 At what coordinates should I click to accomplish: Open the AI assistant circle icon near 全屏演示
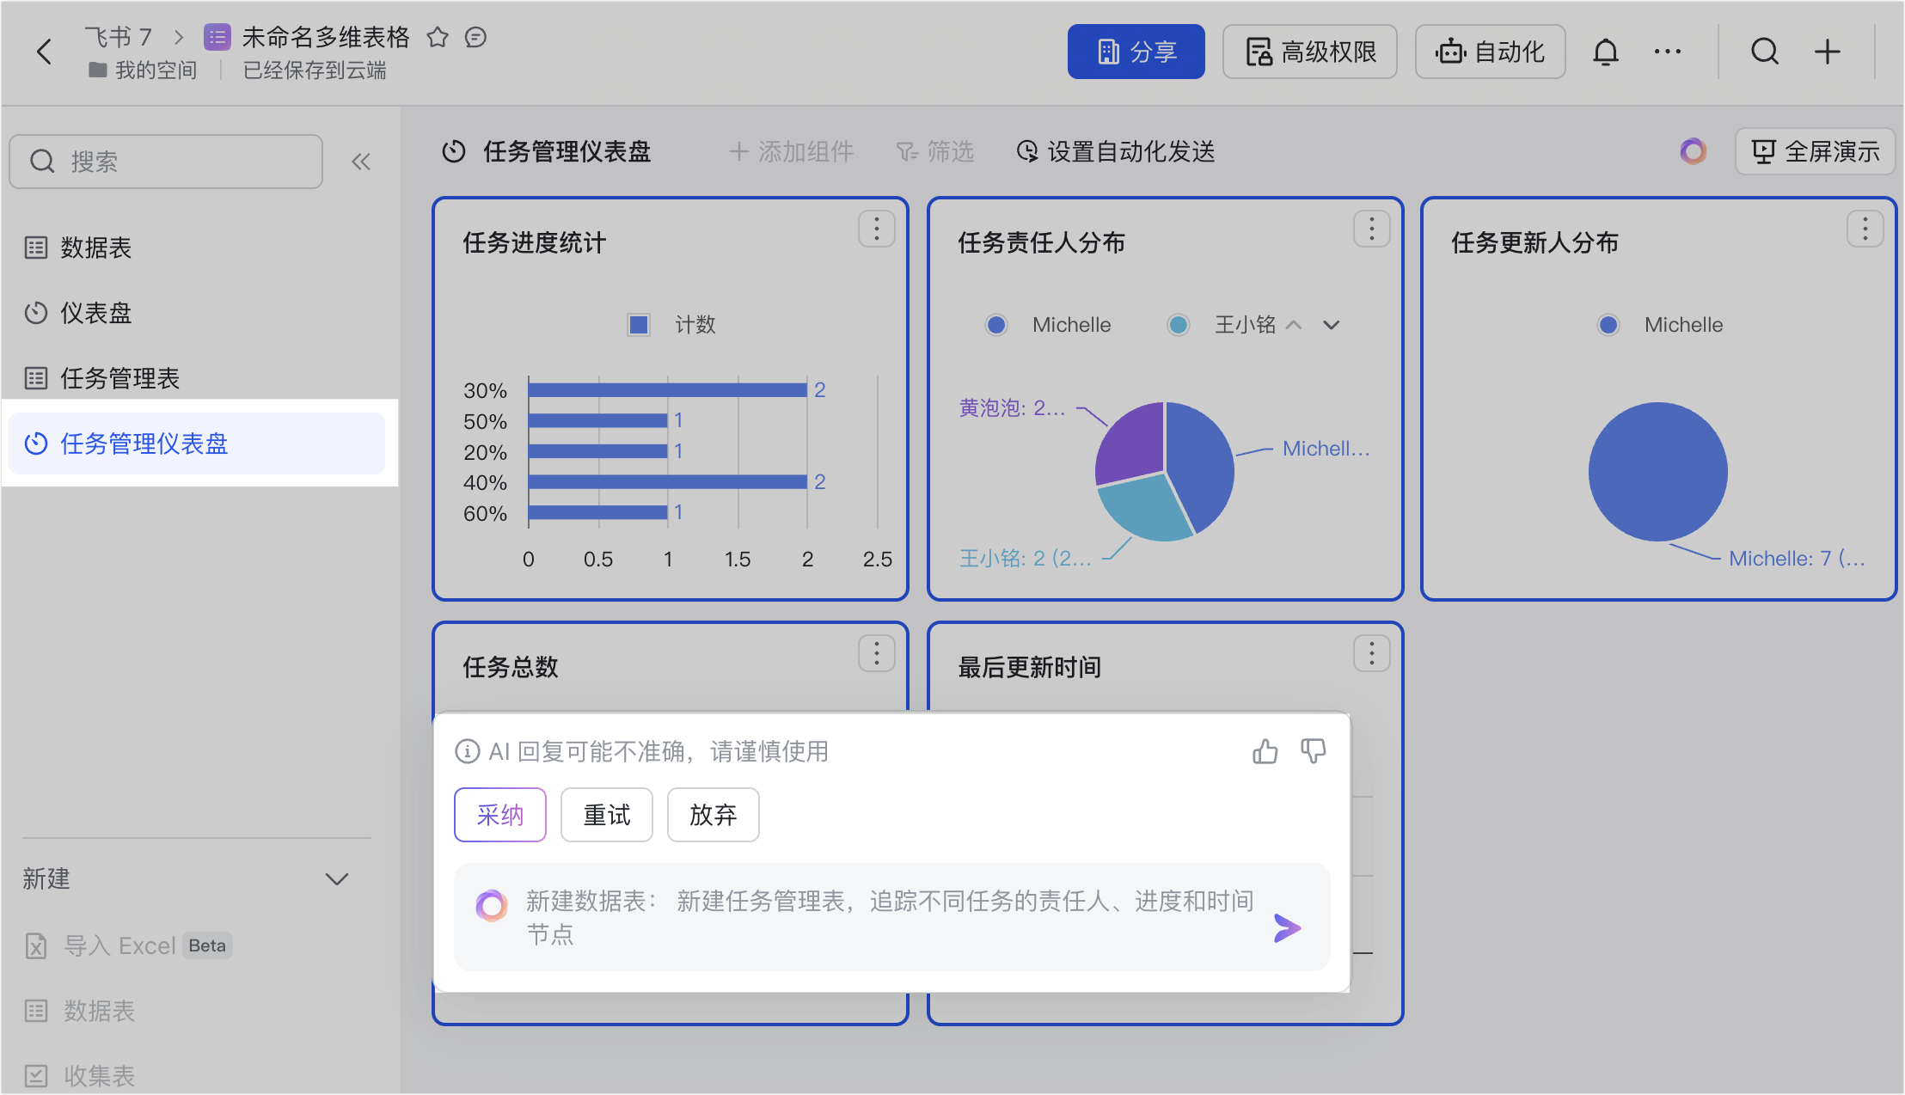point(1693,152)
